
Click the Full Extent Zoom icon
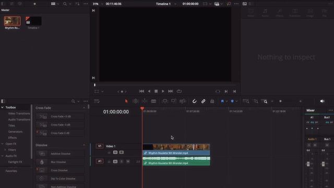[246, 101]
